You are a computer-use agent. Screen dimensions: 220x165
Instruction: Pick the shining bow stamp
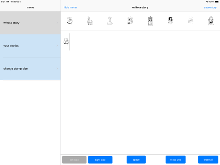click(x=191, y=21)
